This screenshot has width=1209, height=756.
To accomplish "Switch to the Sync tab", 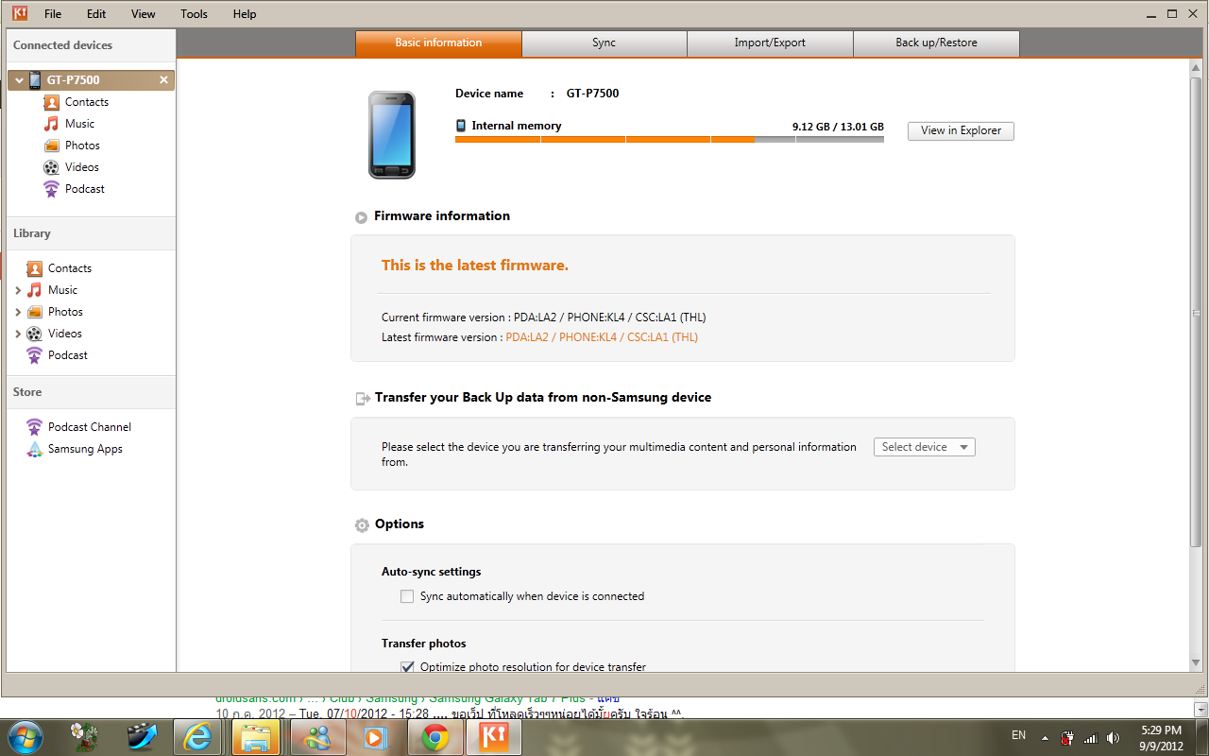I will [x=604, y=43].
